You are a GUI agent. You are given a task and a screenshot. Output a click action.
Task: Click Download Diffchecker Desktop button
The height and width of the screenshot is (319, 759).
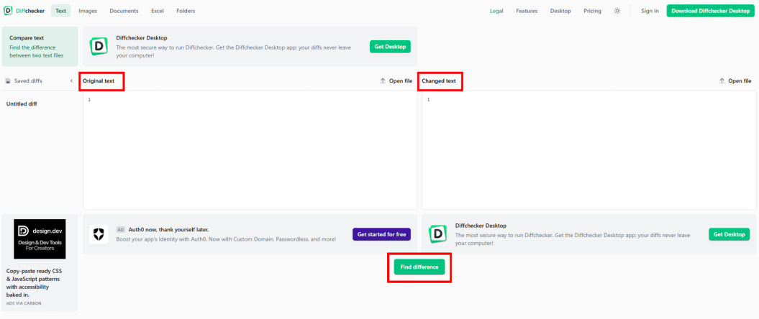[x=710, y=11]
